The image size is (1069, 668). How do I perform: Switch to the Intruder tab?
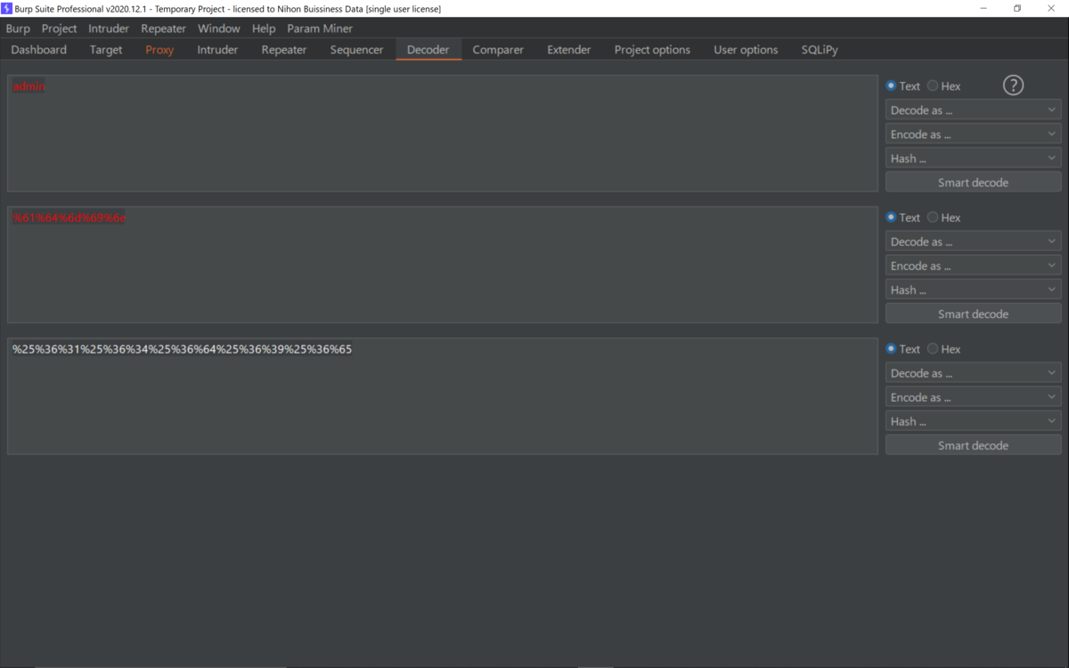coord(217,50)
